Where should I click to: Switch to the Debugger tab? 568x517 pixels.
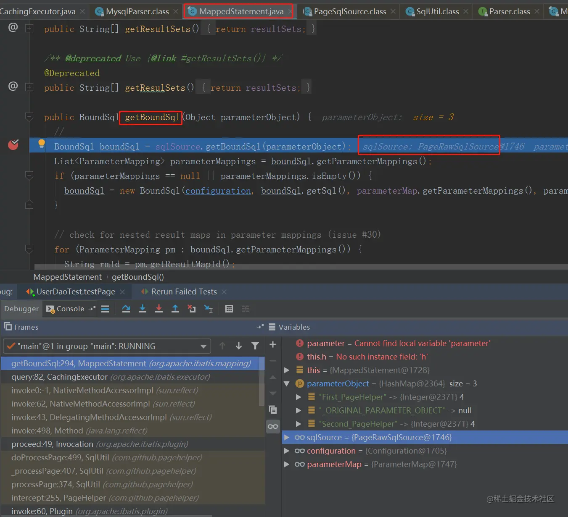tap(21, 309)
